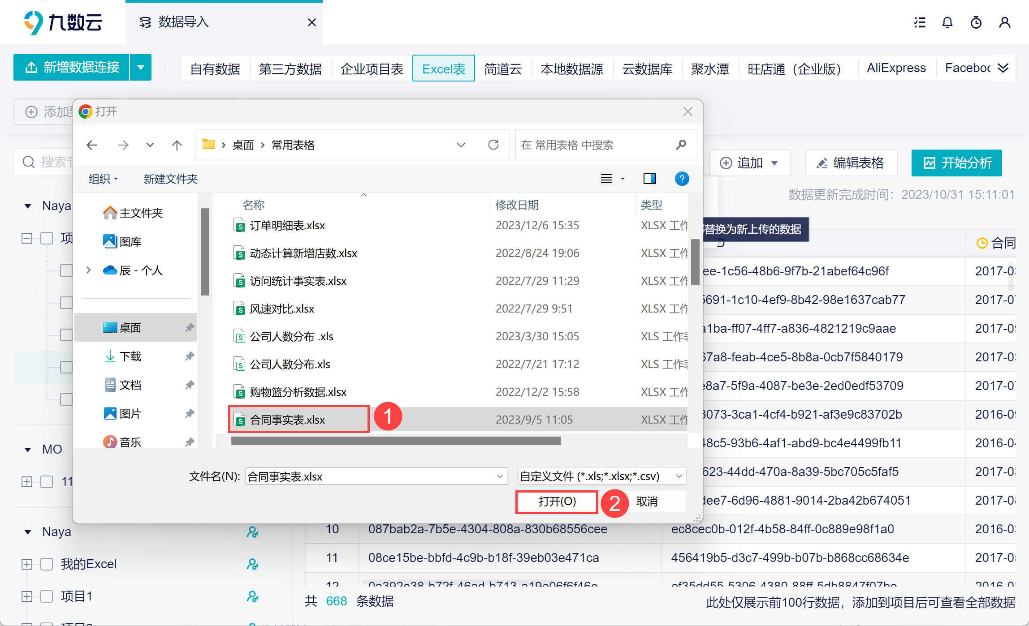Screen dimensions: 1029x626
Task: Go up one folder level arrow
Action: (x=177, y=145)
